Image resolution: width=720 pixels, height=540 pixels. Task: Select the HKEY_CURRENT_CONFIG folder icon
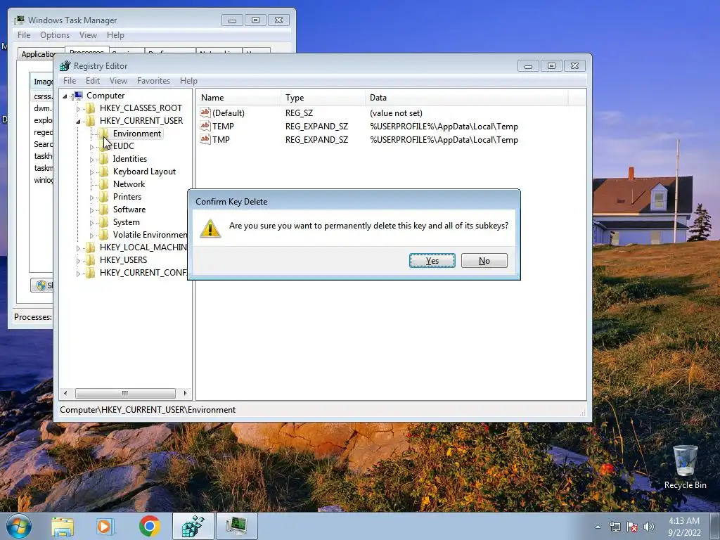pos(91,273)
